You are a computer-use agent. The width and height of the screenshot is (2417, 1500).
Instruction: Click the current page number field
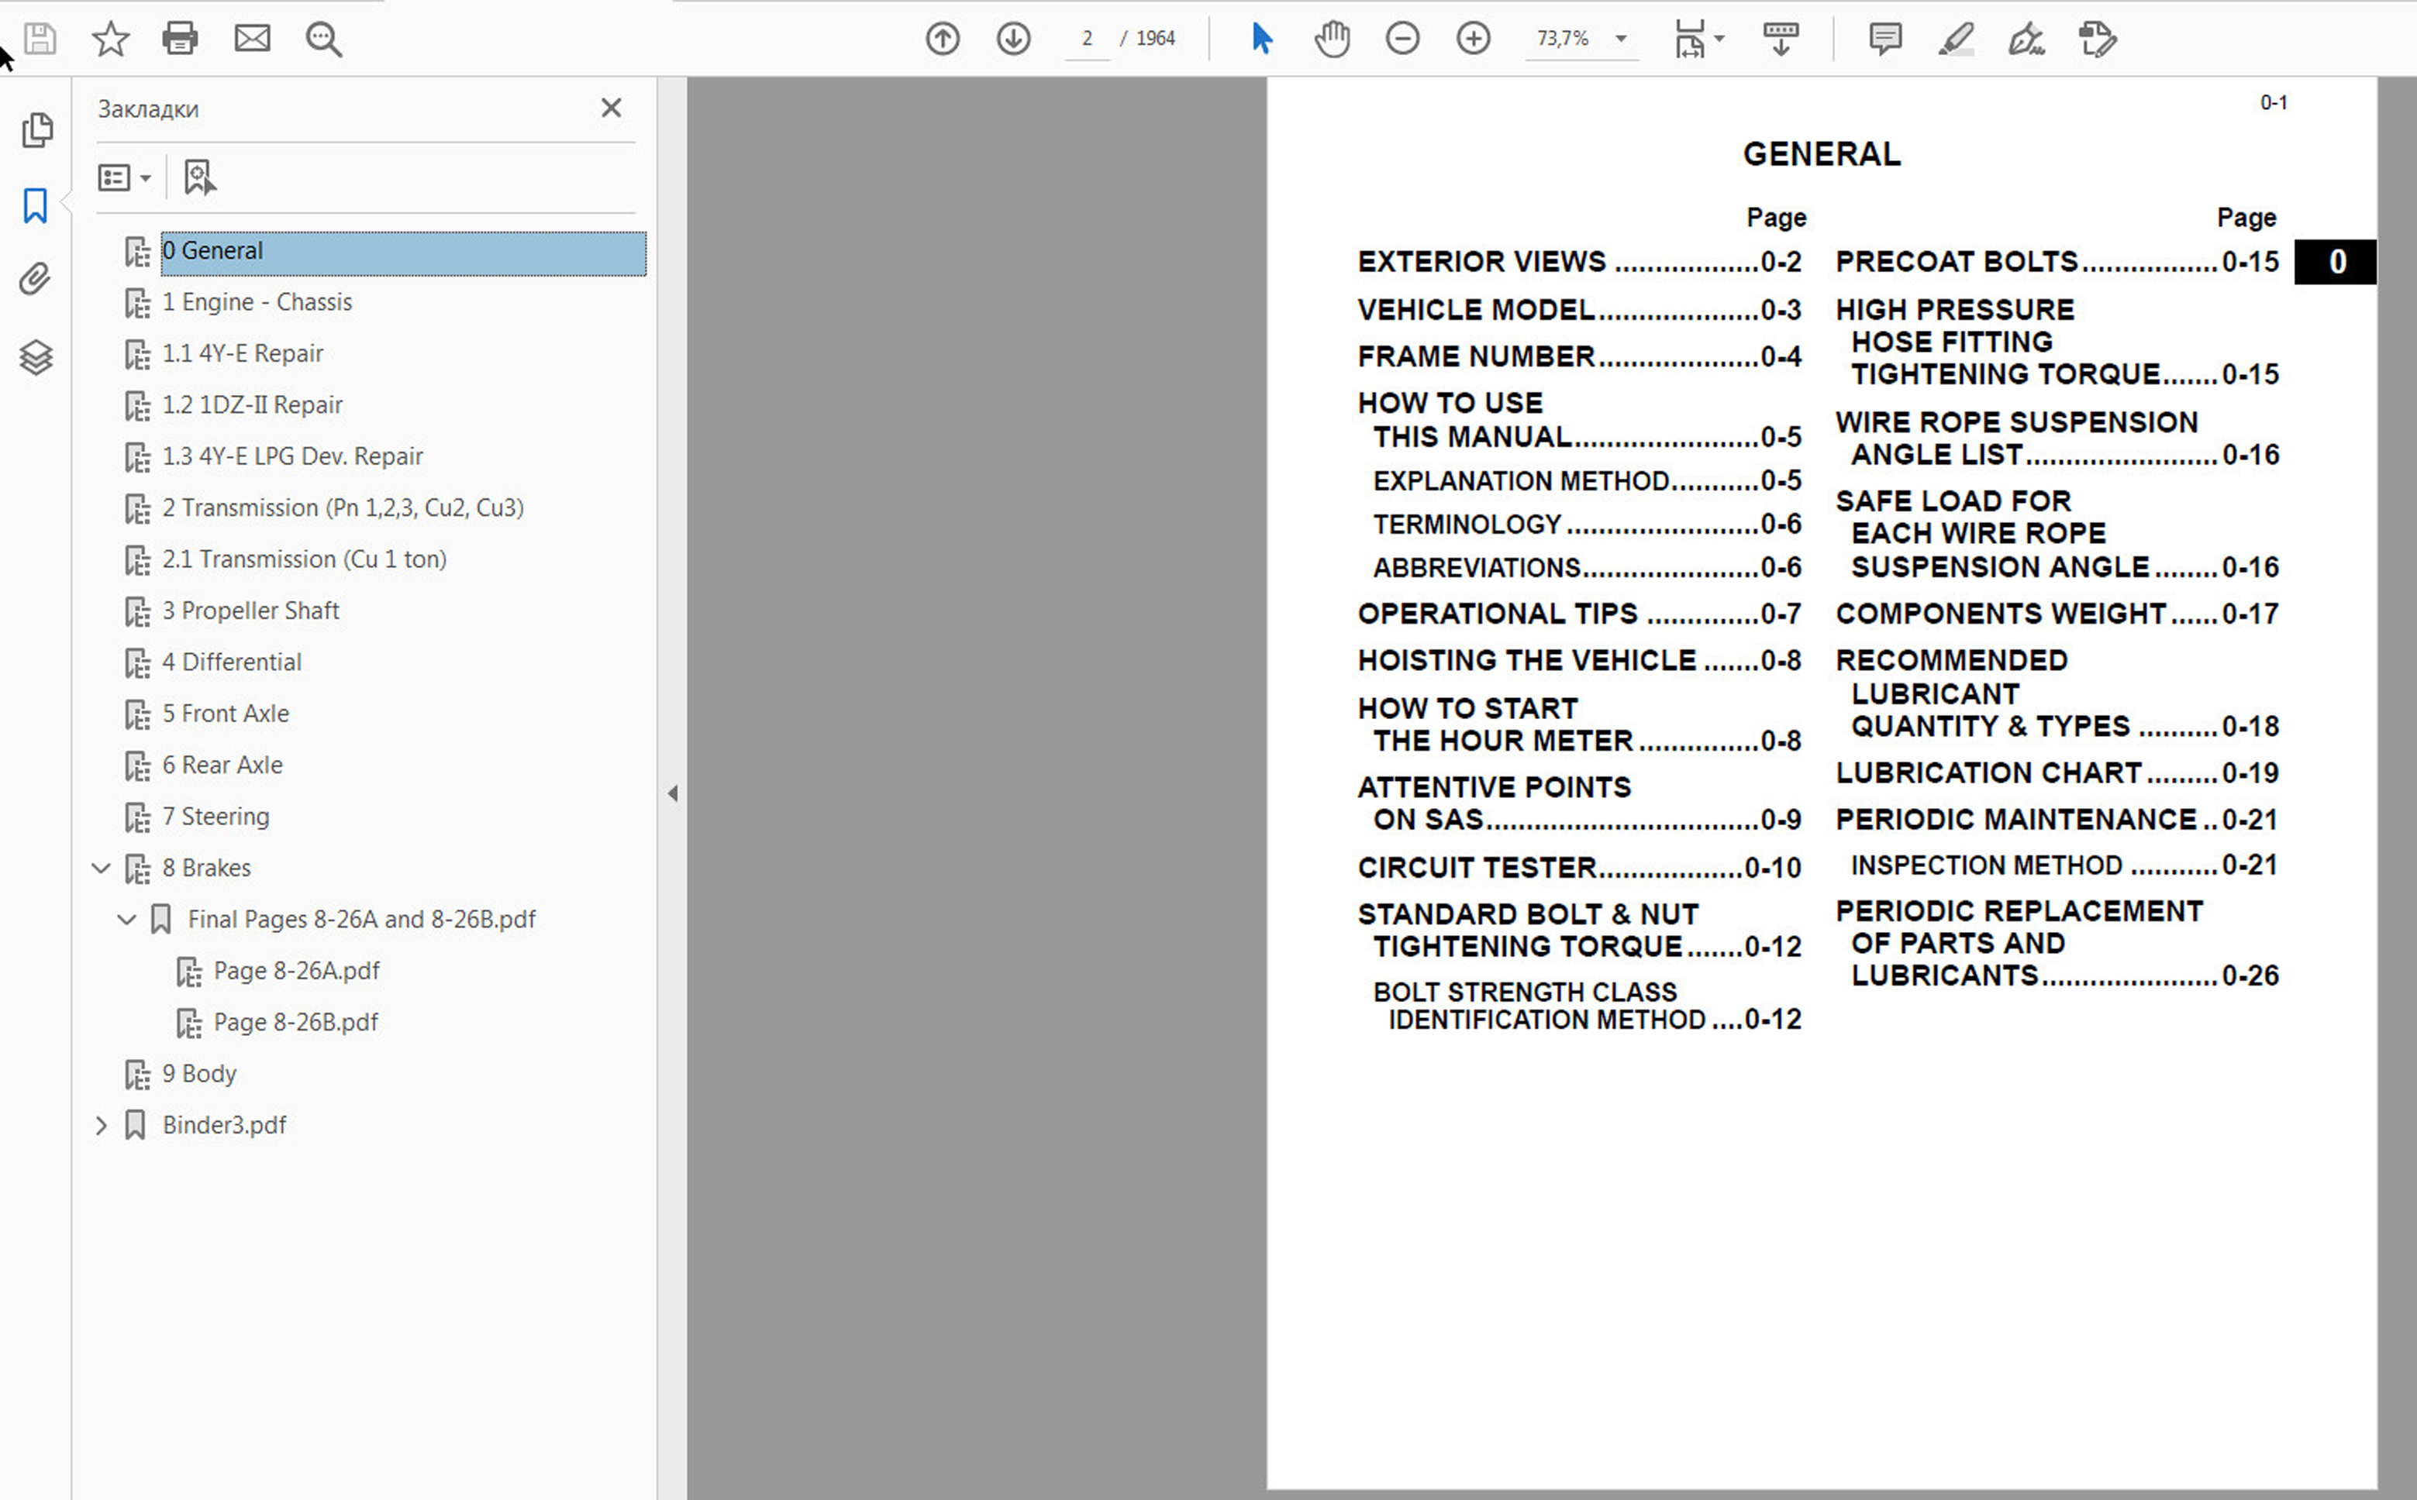pos(1087,39)
